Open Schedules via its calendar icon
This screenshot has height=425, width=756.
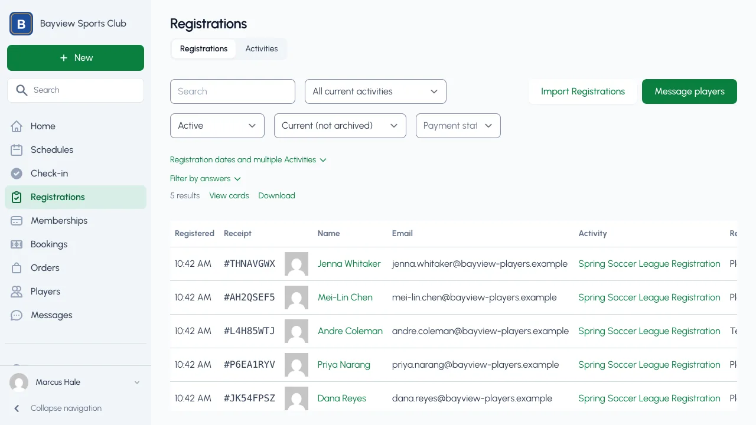point(17,150)
